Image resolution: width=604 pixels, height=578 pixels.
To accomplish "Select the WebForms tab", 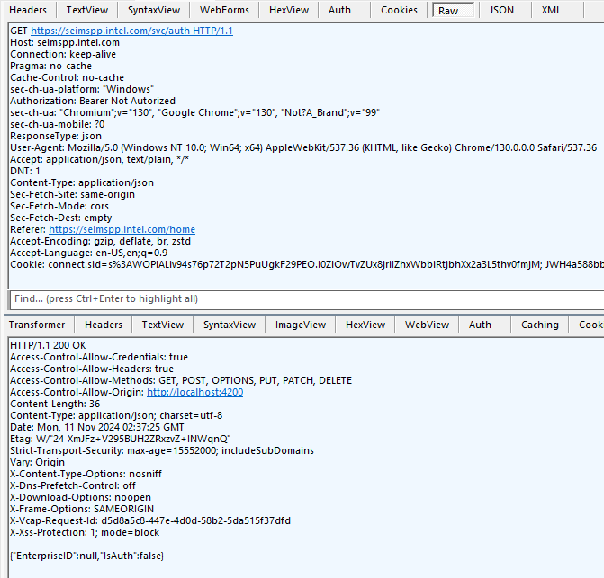I will click(224, 10).
